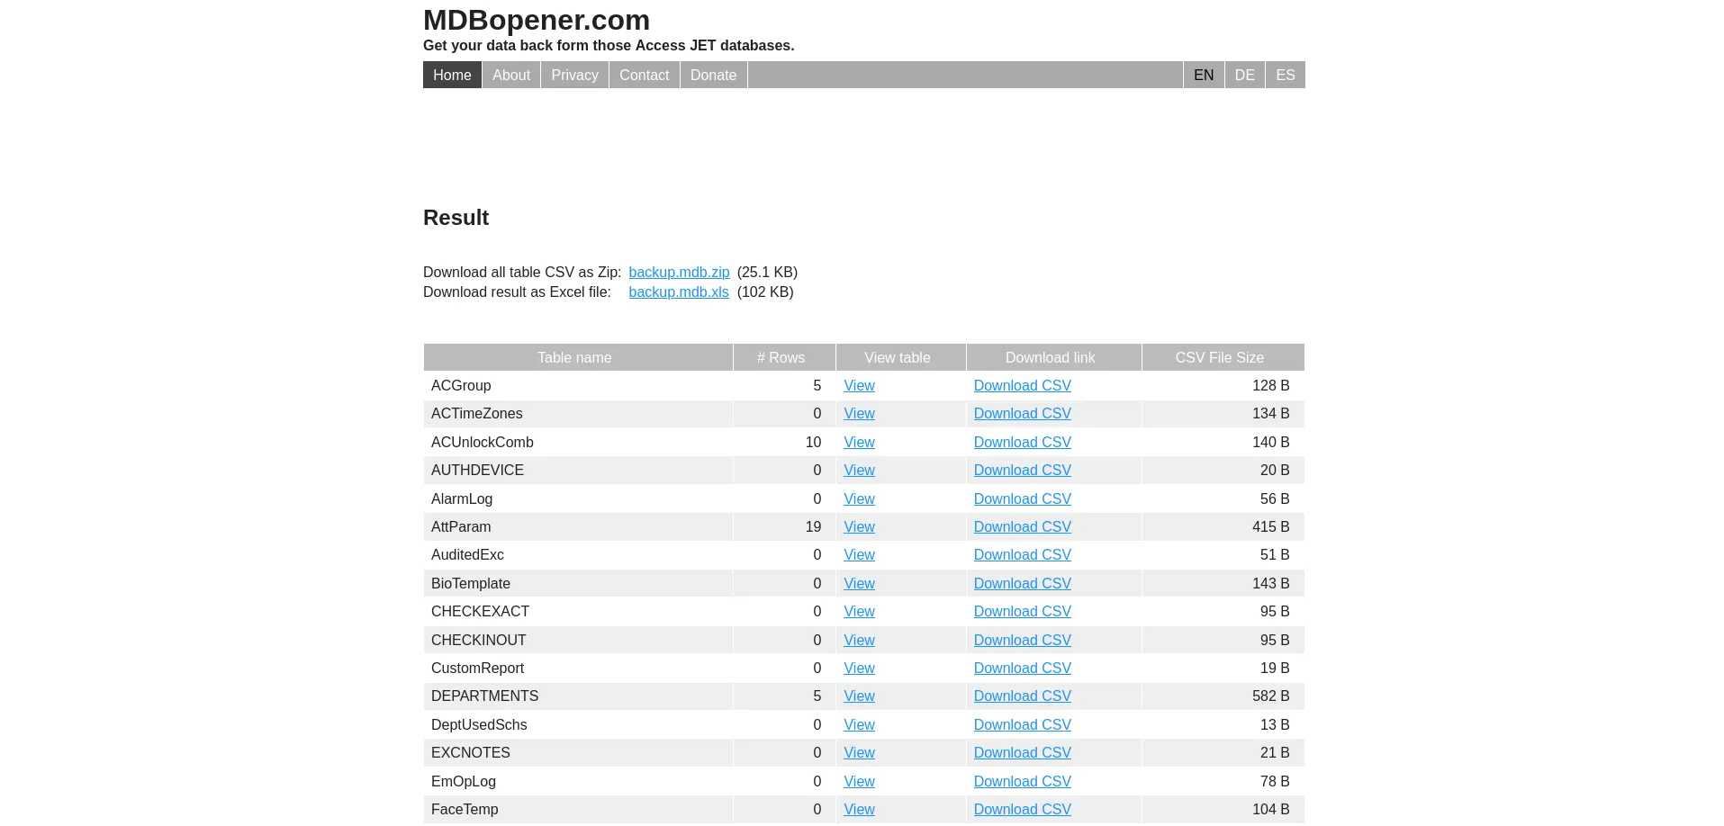Image resolution: width=1724 pixels, height=826 pixels.
Task: View the AuditedExc table
Action: (859, 554)
